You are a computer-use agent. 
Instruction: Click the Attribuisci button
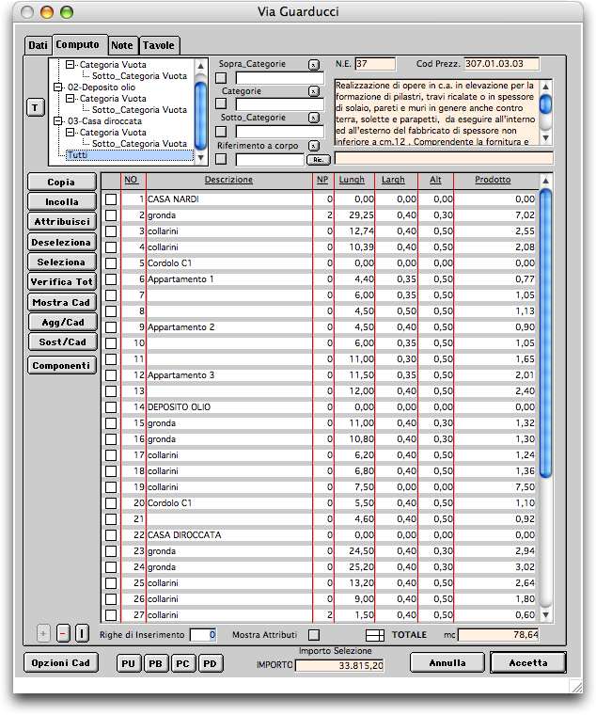[61, 222]
